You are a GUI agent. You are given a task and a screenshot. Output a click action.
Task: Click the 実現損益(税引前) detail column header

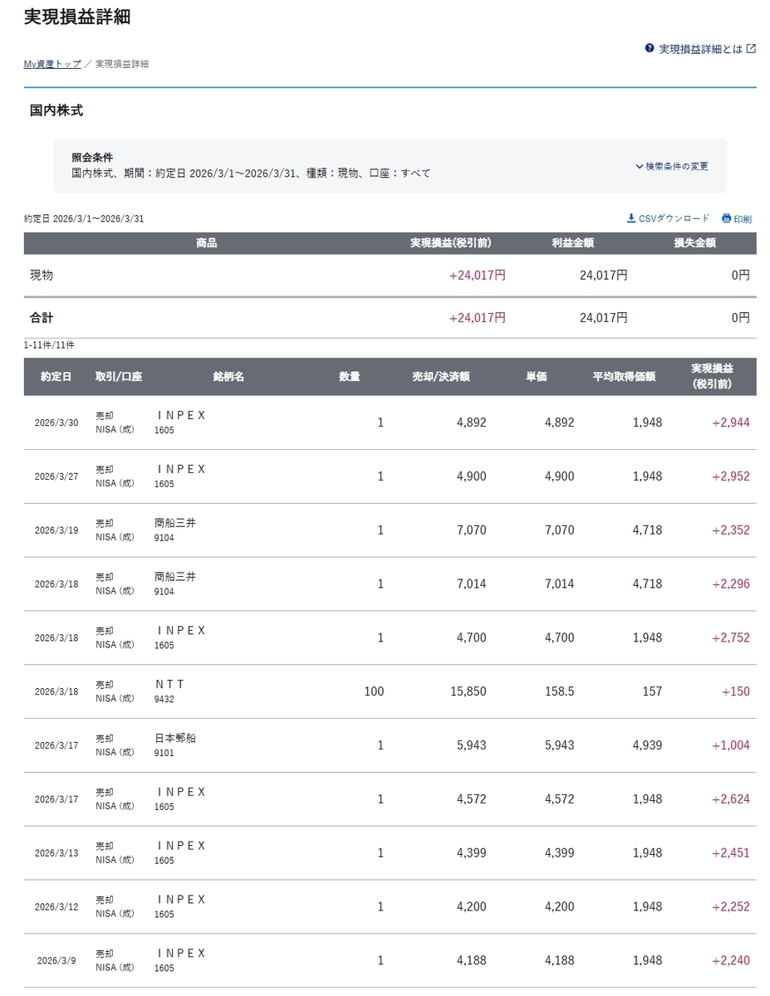point(712,376)
